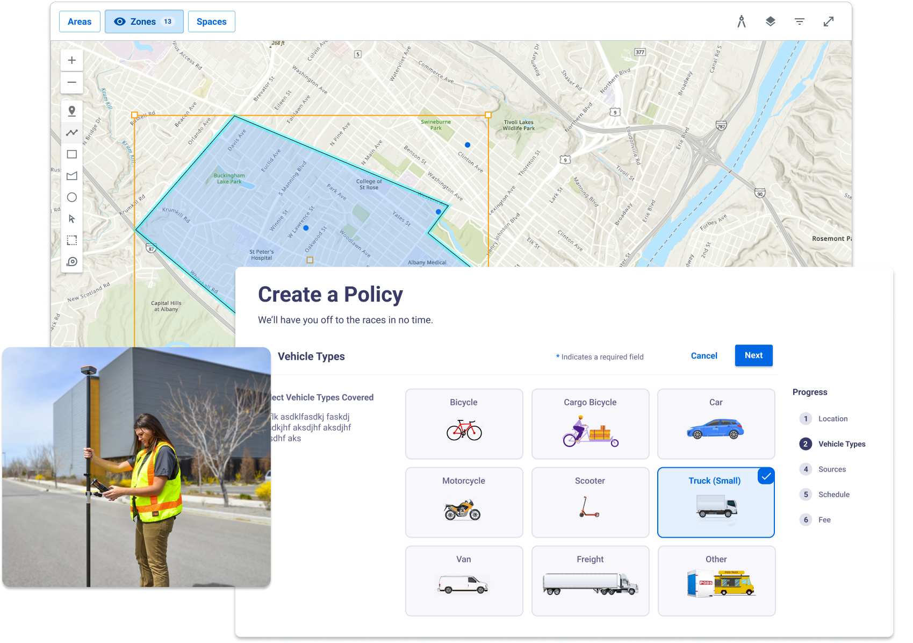913x643 pixels.
Task: Click the field surveyor photo thumbnail
Action: tap(136, 467)
